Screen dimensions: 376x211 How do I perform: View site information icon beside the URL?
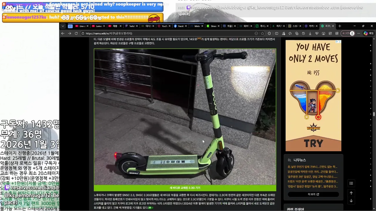pos(83,33)
